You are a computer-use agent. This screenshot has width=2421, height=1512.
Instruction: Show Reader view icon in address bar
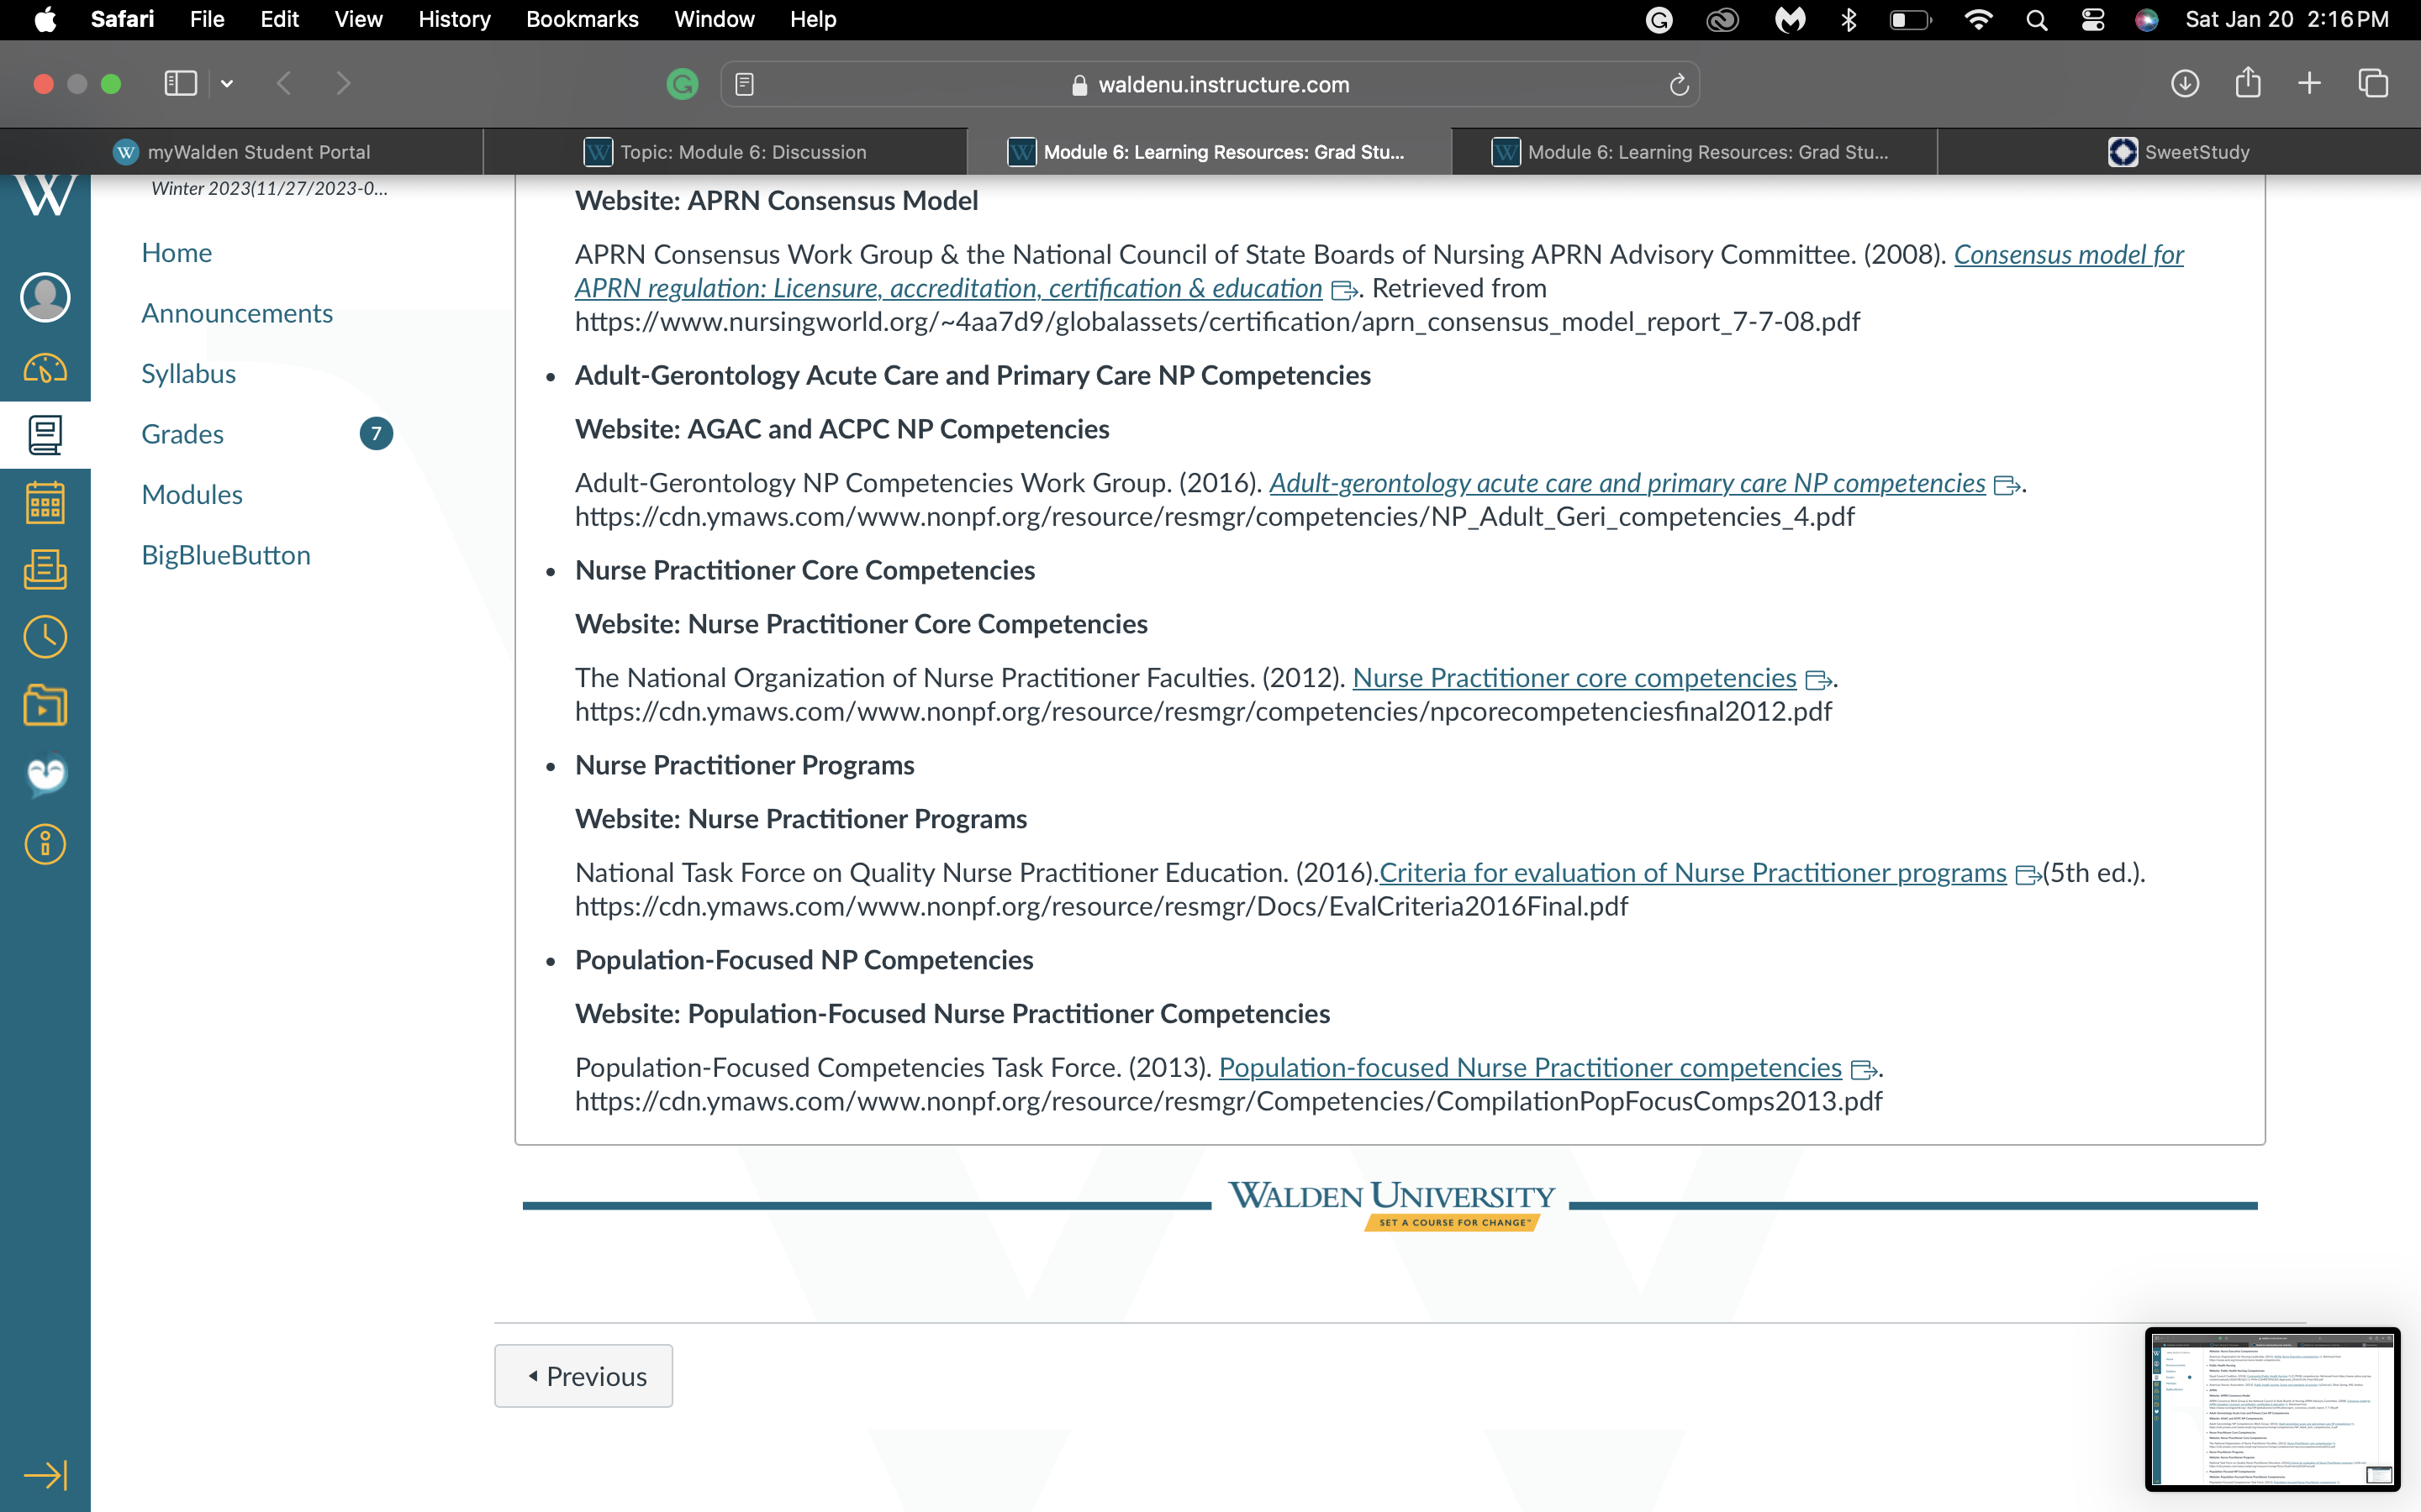coord(744,85)
